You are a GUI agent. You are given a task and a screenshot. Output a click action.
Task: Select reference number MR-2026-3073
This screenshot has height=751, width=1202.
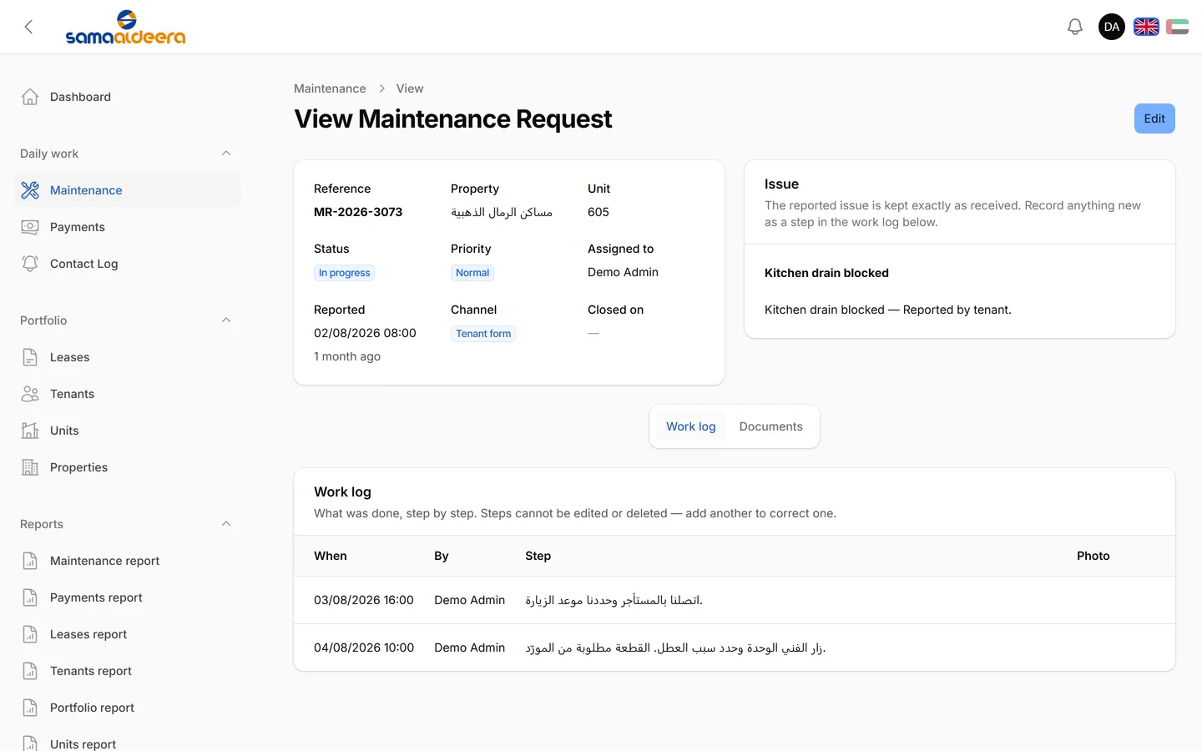(358, 212)
